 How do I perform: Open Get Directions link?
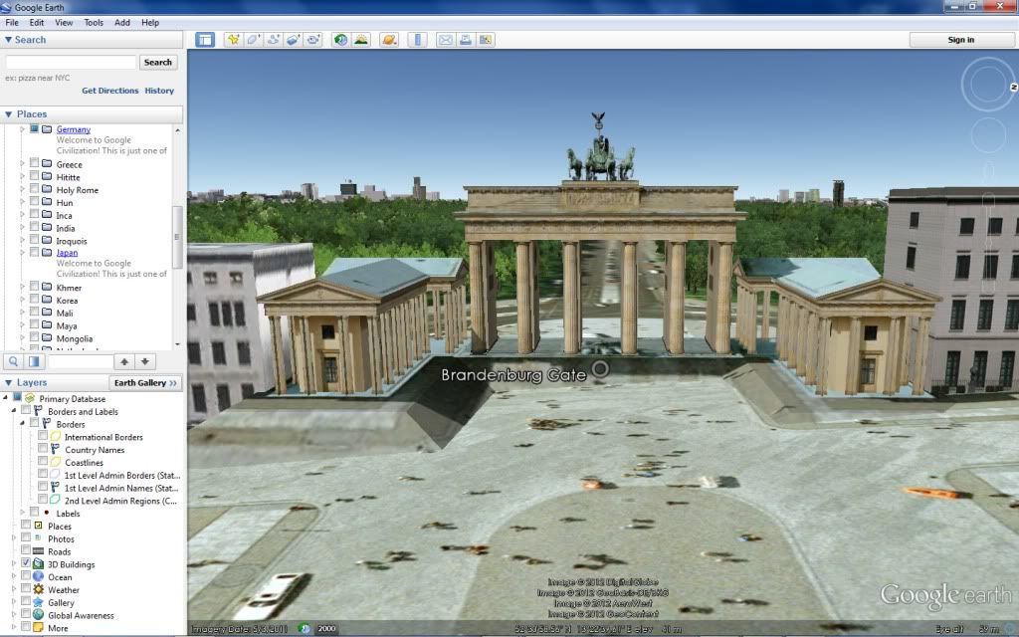click(x=109, y=91)
